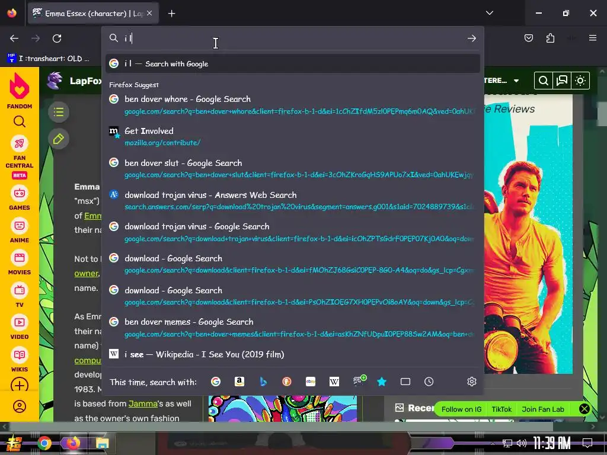Open Video in the Fandom sidebar
607x455 pixels.
(20, 328)
